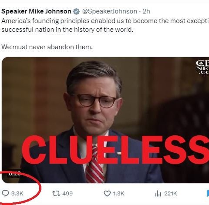This screenshot has width=209, height=205.
Task: Click the 3.3K replies count
Action: (x=17, y=194)
